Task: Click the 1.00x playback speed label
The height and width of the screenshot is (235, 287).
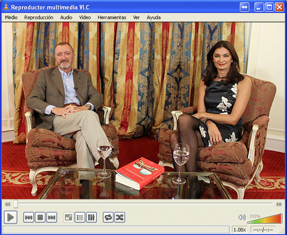Action: click(x=240, y=230)
